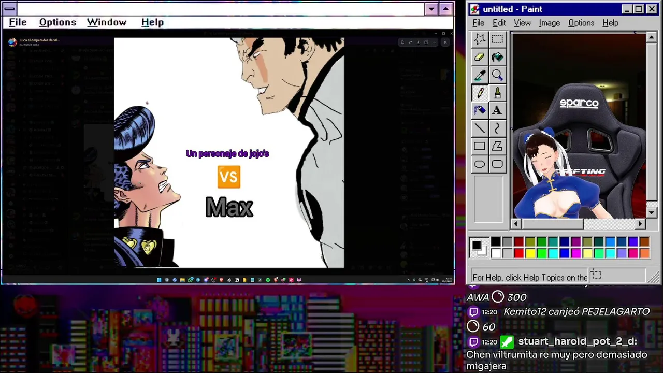The height and width of the screenshot is (373, 663).
Task: Open the Help menu in the left window
Action: [x=152, y=22]
